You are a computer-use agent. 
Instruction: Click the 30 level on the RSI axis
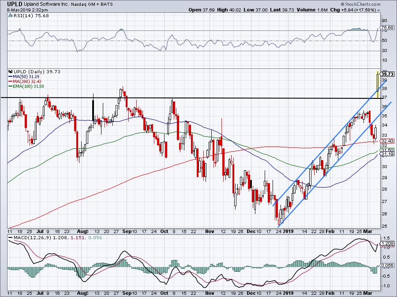tap(384, 51)
